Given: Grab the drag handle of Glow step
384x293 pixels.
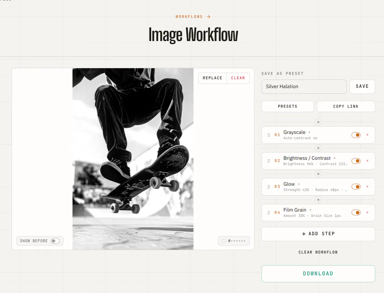Looking at the screenshot, I should (x=269, y=187).
